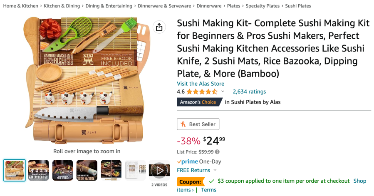This screenshot has height=196, width=374.
Task: Click the share icon on product image
Action: point(159,27)
